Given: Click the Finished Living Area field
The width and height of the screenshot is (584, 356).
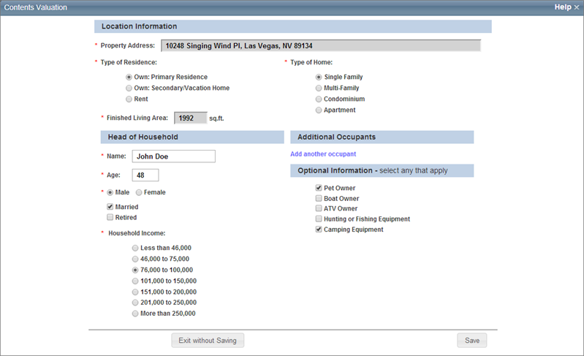Looking at the screenshot, I should pos(189,117).
